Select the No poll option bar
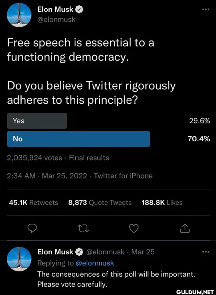This screenshot has height=295, width=216. point(79,139)
